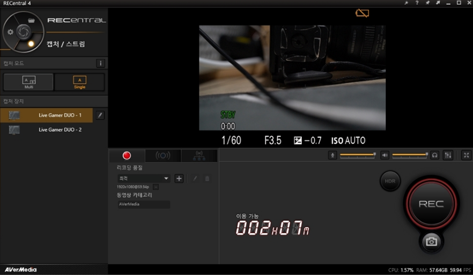Take a snapshot with camera button

[431, 242]
